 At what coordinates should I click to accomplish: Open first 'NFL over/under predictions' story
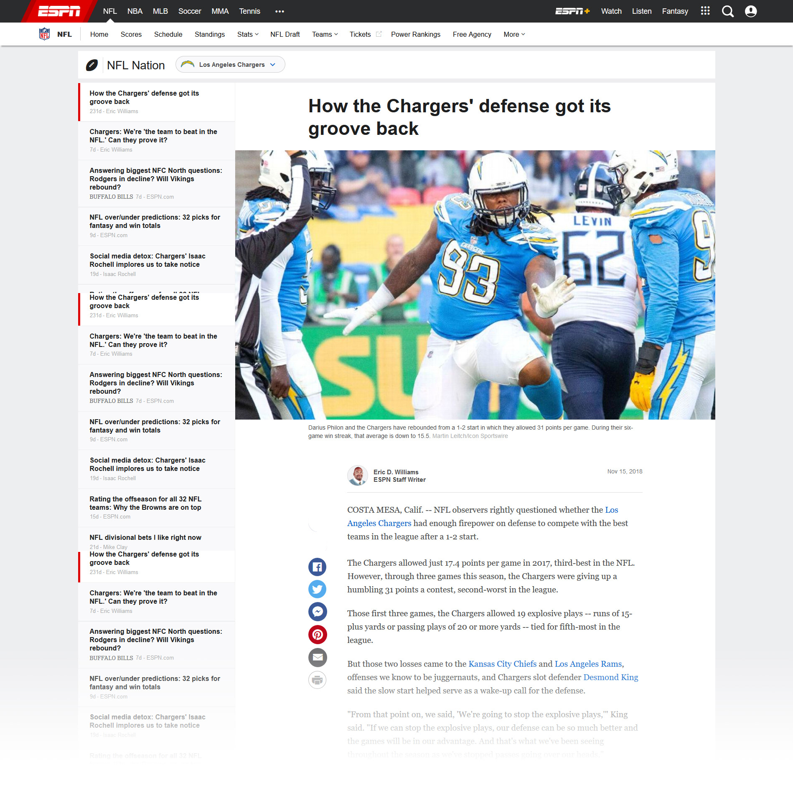(156, 226)
